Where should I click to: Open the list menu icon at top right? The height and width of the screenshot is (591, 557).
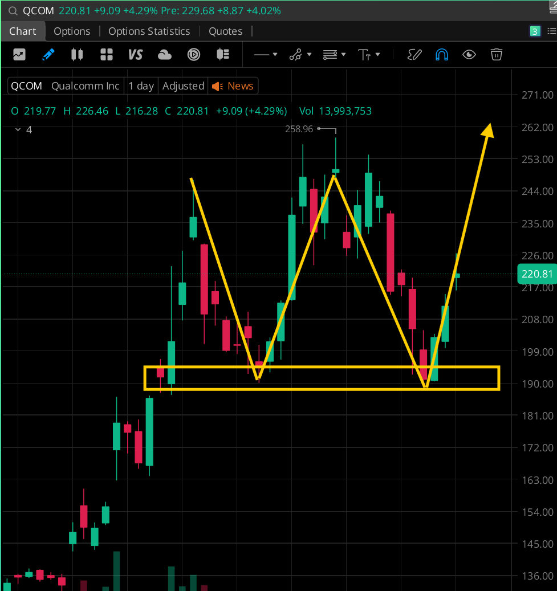[552, 31]
